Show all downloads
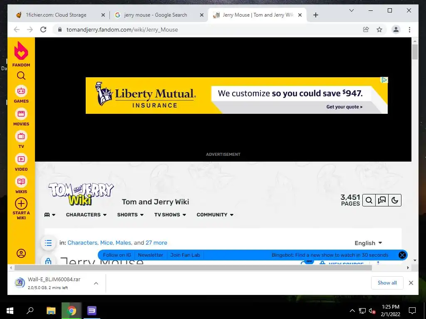Viewport: 426px width, 319px height. point(387,283)
